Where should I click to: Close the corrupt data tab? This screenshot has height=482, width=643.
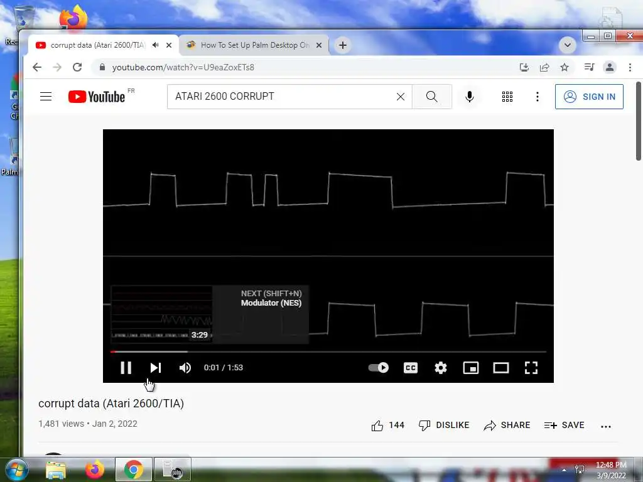click(169, 45)
